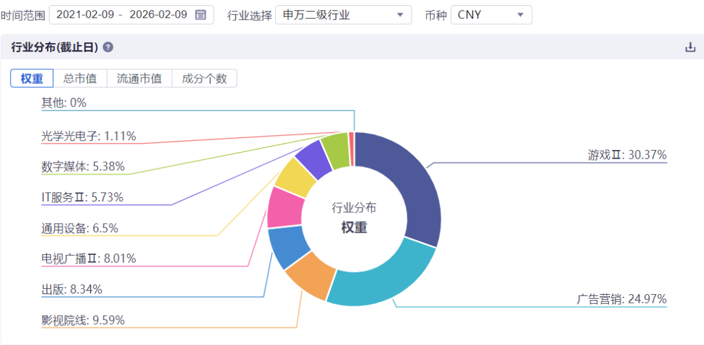Viewport: 704px width, 345px height.
Task: Click the start date 2021-02-09 field
Action: point(85,15)
